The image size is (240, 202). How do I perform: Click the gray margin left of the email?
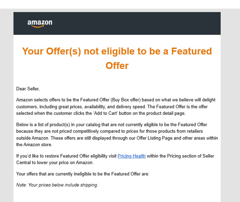7,103
